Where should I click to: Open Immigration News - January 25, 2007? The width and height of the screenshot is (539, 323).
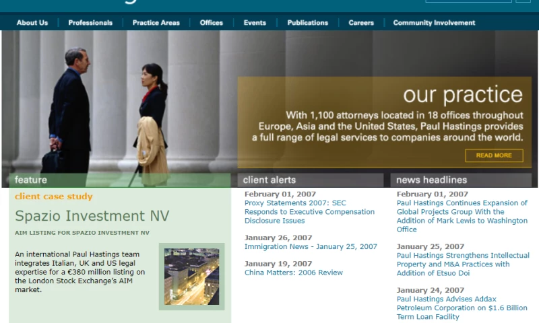tap(311, 246)
